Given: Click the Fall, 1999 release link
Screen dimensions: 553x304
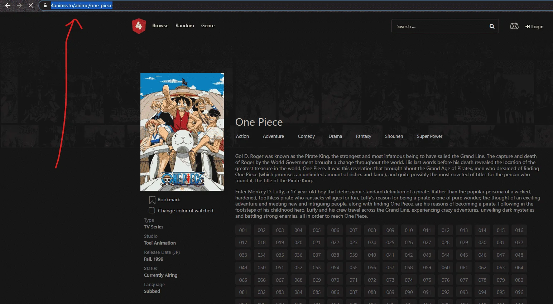Looking at the screenshot, I should click(154, 259).
